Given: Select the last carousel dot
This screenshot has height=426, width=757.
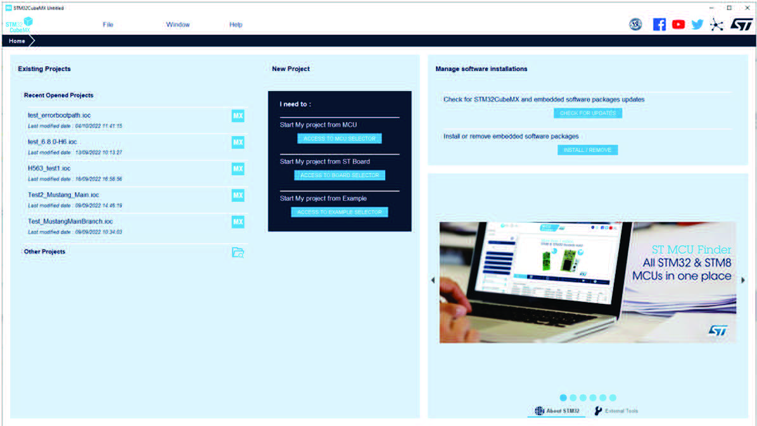Looking at the screenshot, I should [x=613, y=398].
